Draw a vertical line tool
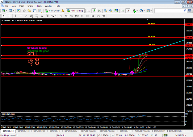The width and height of the screenshot is (193, 137). pyautogui.click(x=15, y=16)
